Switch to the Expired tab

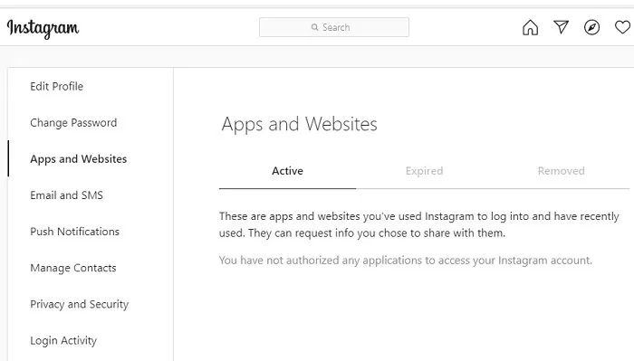[x=424, y=171]
